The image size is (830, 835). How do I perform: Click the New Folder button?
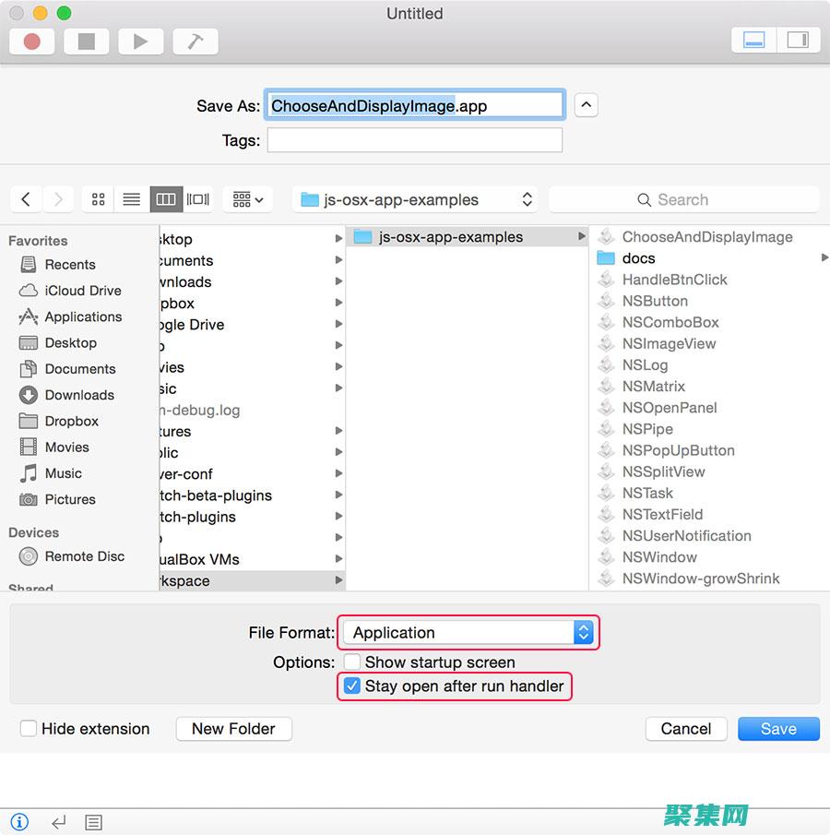(233, 729)
